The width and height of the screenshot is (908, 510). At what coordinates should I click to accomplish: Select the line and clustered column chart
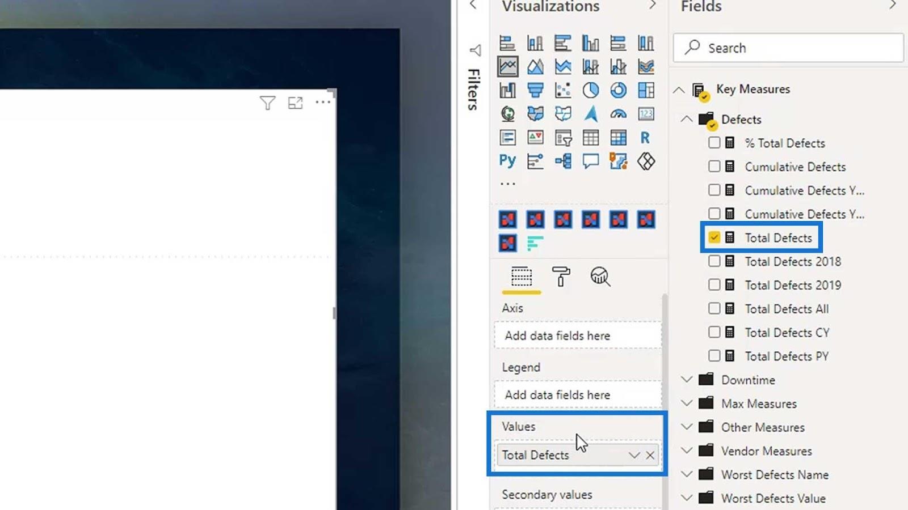coord(618,67)
